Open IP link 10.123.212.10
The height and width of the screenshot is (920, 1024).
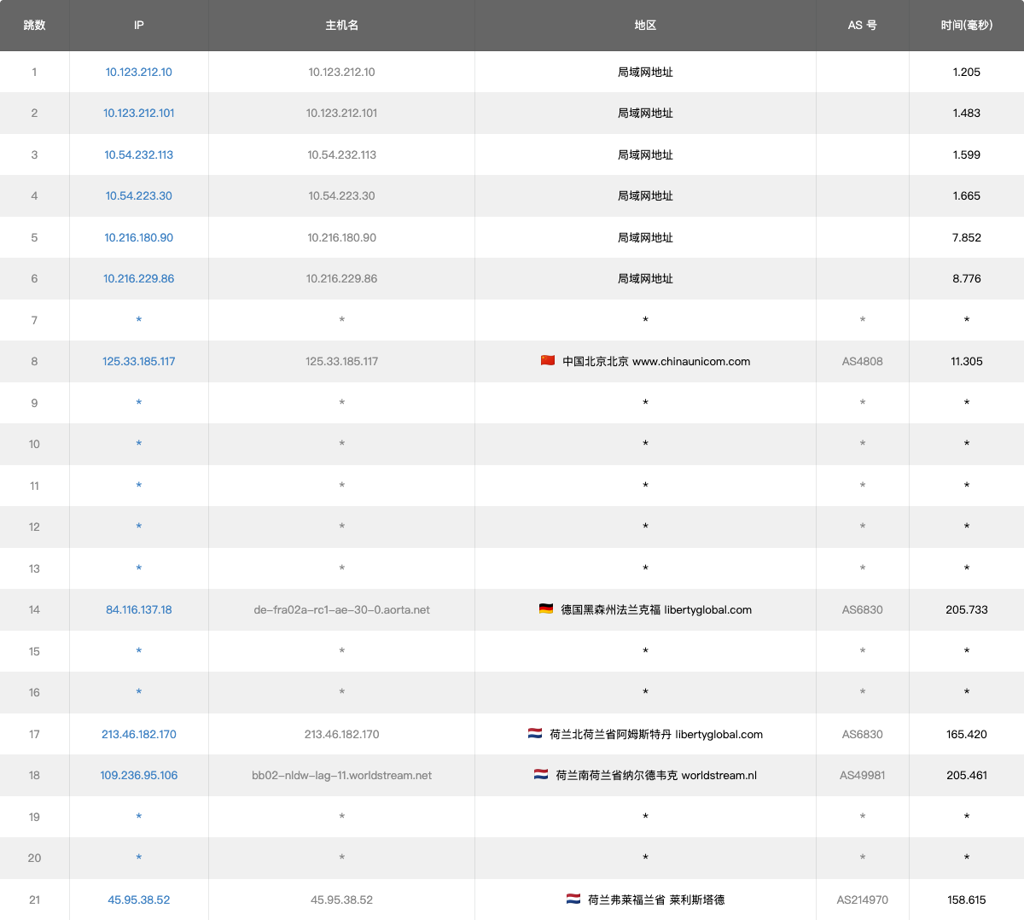coord(138,72)
